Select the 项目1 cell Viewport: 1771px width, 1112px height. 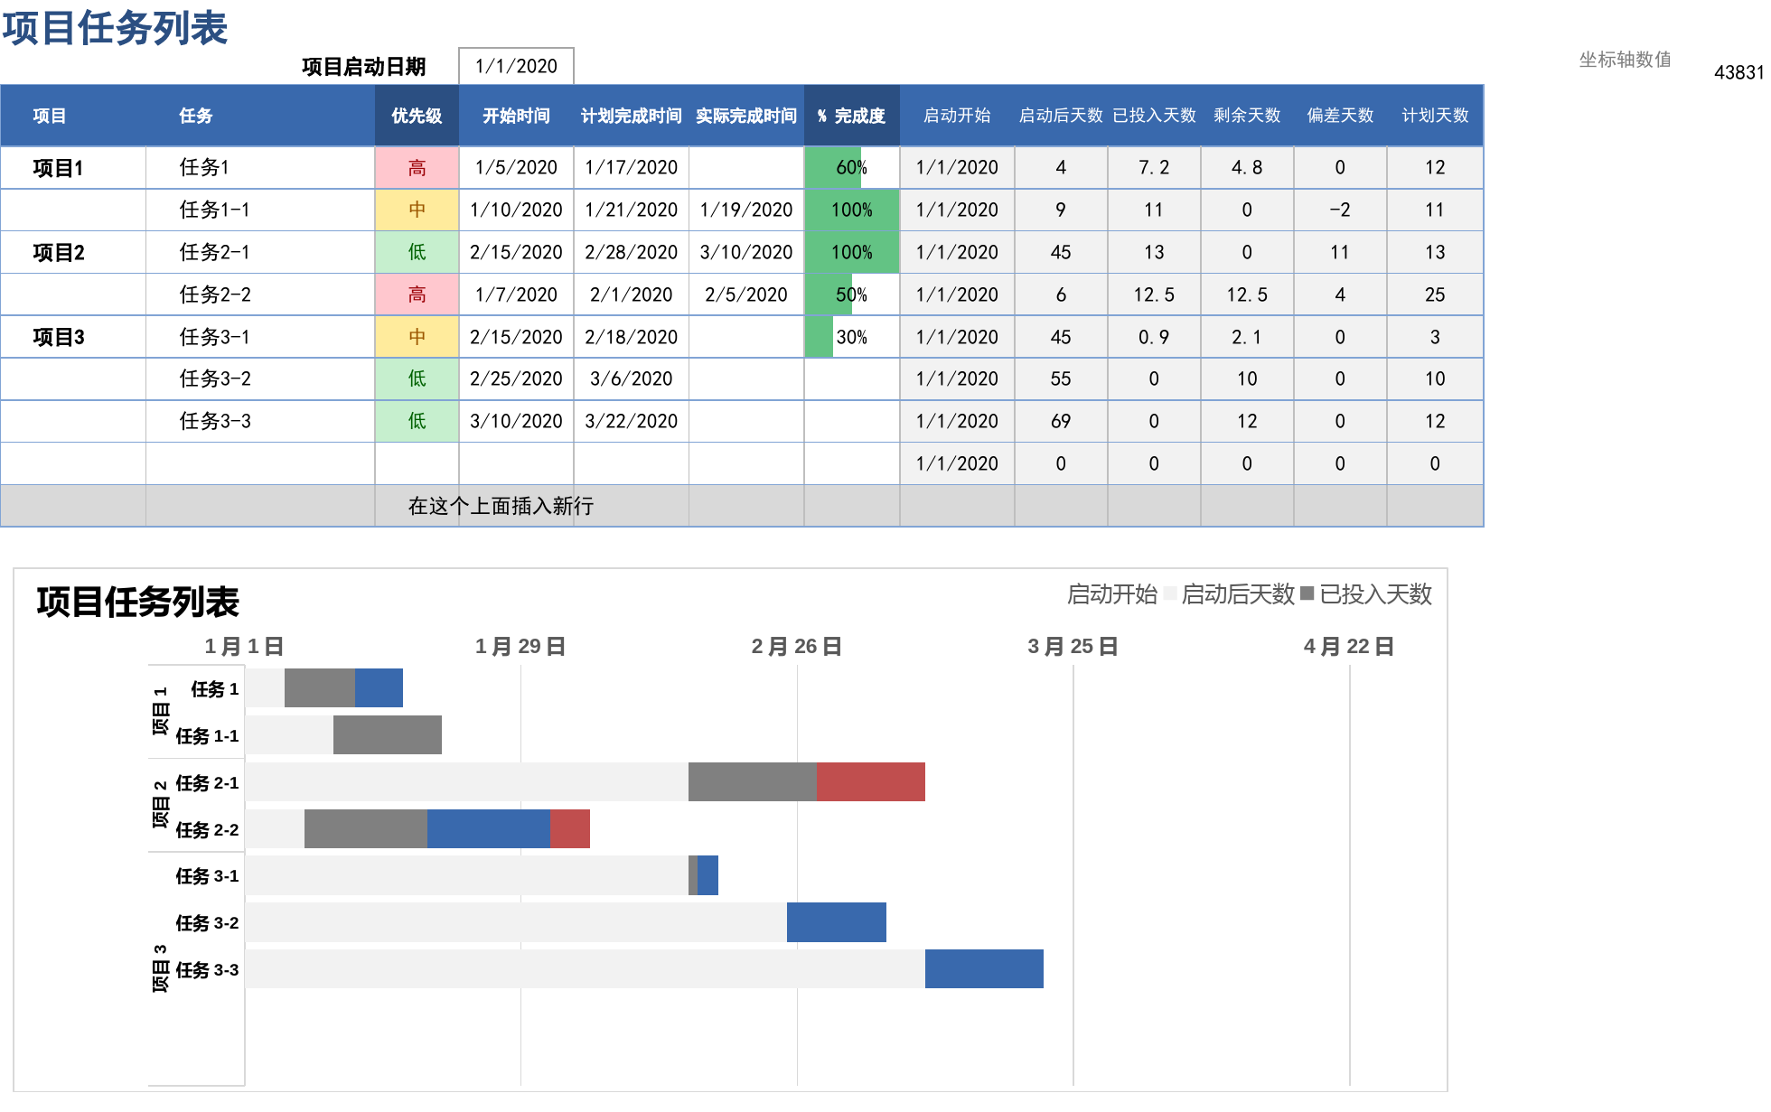click(x=73, y=168)
